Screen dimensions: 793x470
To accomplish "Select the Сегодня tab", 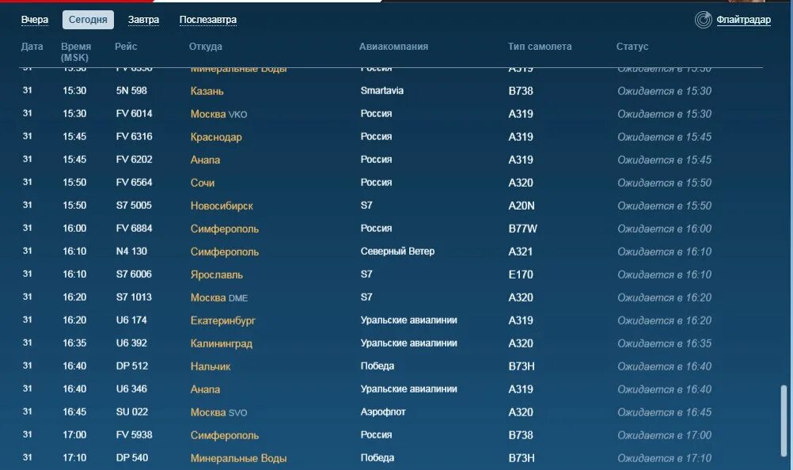I will 88,20.
